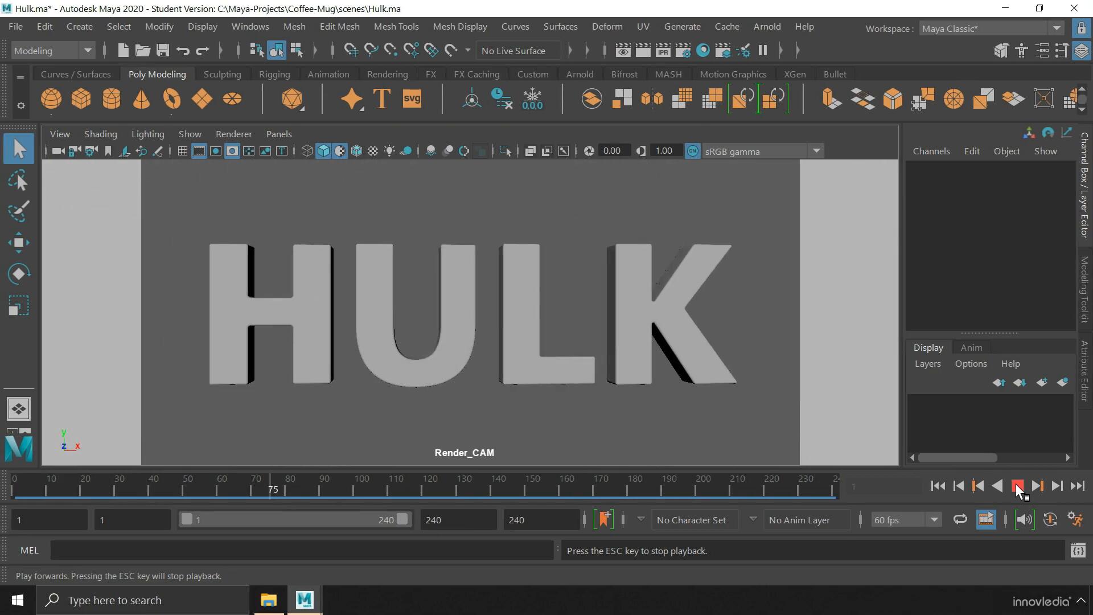Image resolution: width=1093 pixels, height=615 pixels.
Task: Toggle the auto keyframe button
Action: click(1050, 519)
